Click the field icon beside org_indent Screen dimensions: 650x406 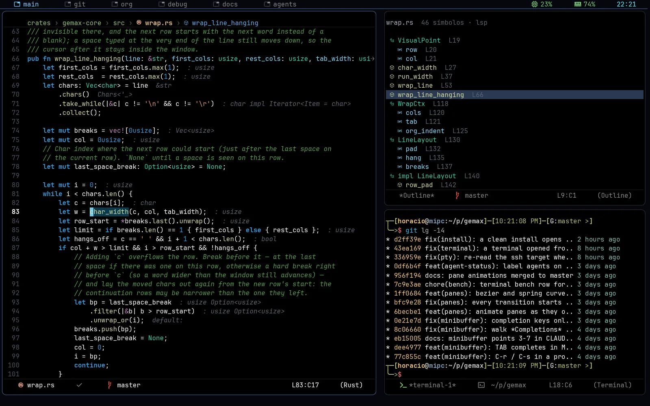click(400, 131)
